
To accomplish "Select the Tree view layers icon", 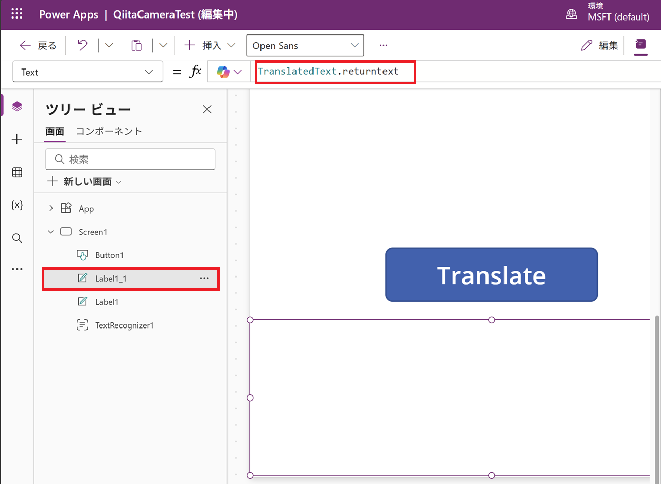I will (x=17, y=107).
